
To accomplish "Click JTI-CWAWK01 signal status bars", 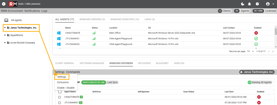I will 94,39.
